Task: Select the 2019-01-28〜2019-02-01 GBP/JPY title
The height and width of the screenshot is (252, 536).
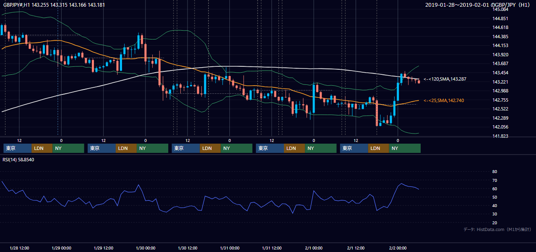Action: tap(479, 5)
